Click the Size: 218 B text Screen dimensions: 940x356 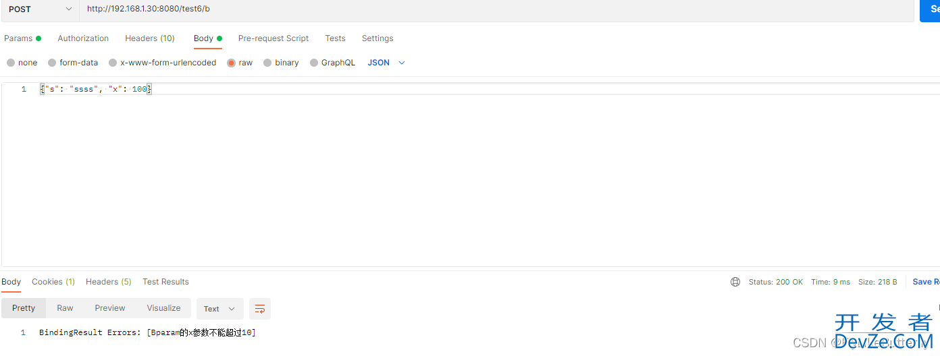point(878,282)
